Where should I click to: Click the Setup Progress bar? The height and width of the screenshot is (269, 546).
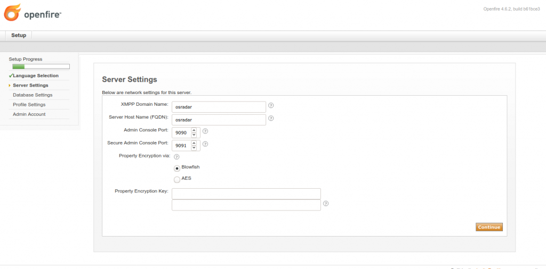coord(41,66)
